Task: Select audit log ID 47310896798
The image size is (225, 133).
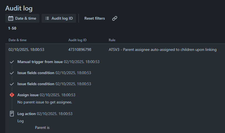Action: tap(80, 50)
